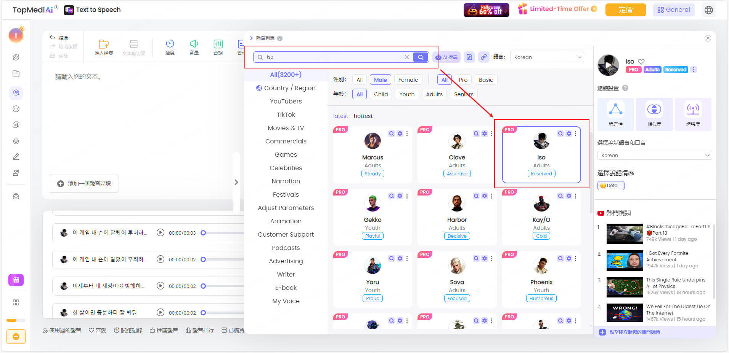729x353 pixels.
Task: Select the Male gender filter
Action: (x=381, y=80)
